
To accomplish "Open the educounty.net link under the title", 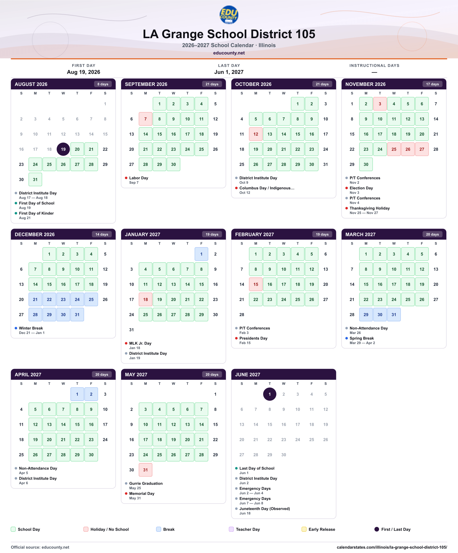I will coord(229,53).
